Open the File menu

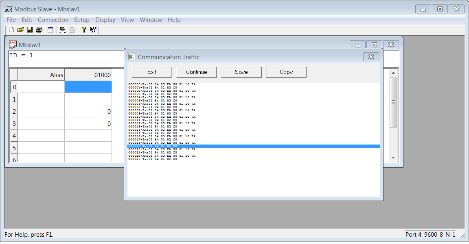point(11,19)
